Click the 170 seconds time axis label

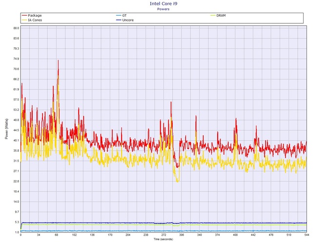(110, 235)
